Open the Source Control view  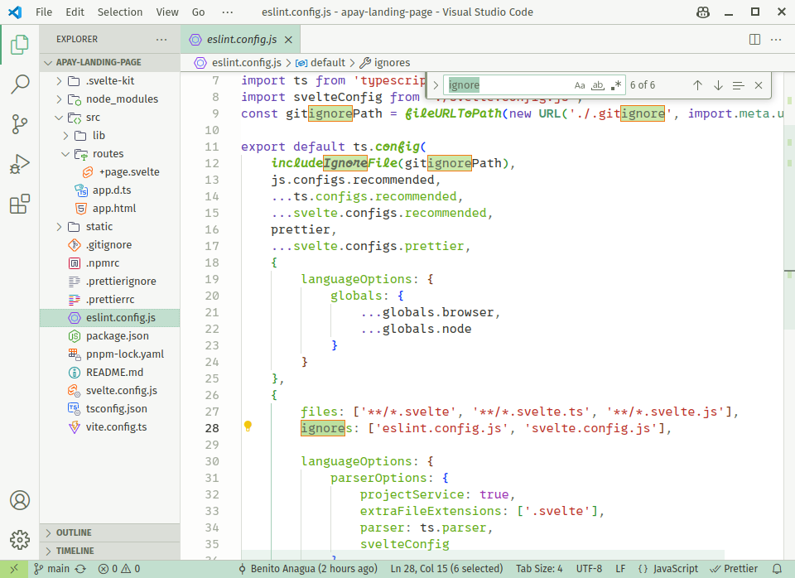20,124
